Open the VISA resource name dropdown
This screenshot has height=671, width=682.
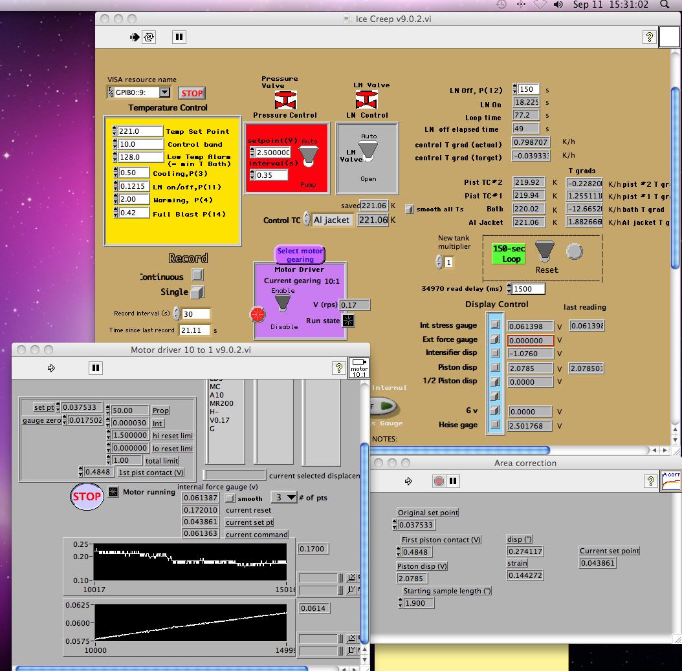(164, 93)
